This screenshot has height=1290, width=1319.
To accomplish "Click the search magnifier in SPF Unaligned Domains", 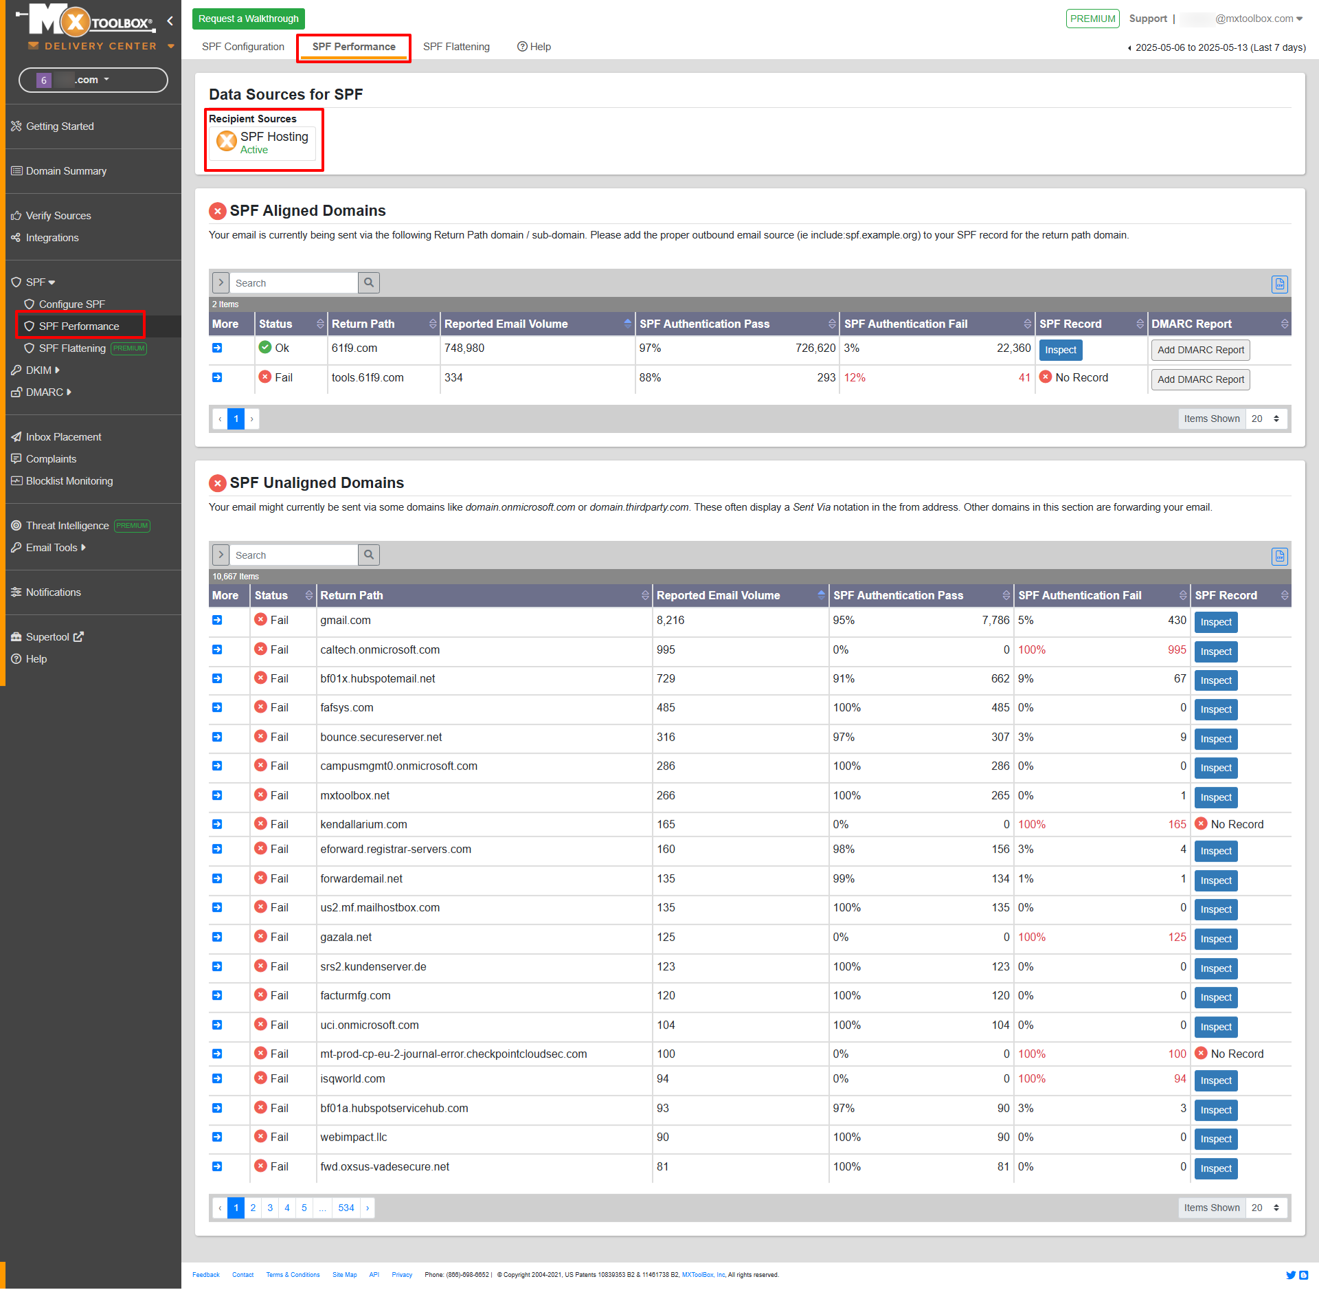I will point(369,555).
